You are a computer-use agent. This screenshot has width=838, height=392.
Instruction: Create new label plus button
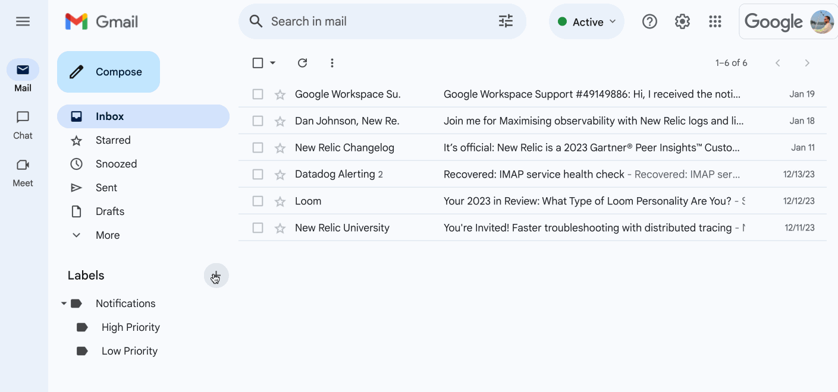(x=216, y=276)
